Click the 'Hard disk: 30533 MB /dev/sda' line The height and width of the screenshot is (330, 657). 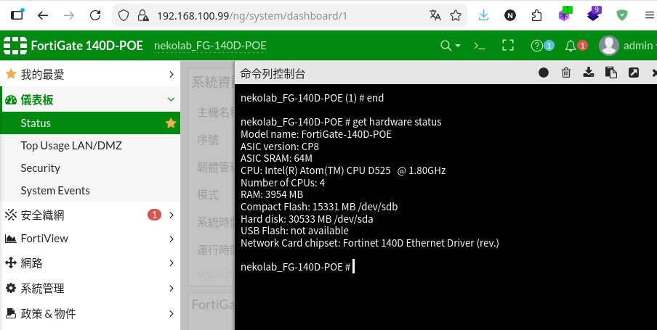click(x=307, y=219)
